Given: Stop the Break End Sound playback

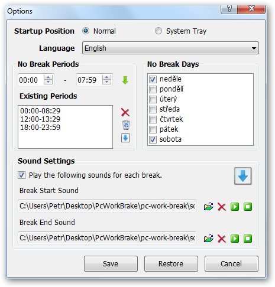Looking at the screenshot, I should click(x=248, y=239).
